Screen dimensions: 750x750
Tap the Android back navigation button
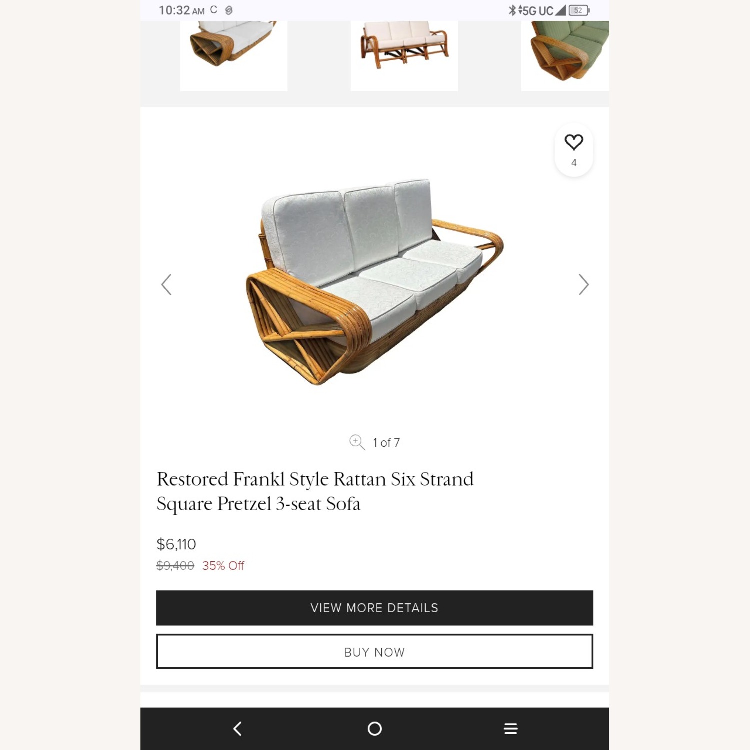pyautogui.click(x=238, y=728)
